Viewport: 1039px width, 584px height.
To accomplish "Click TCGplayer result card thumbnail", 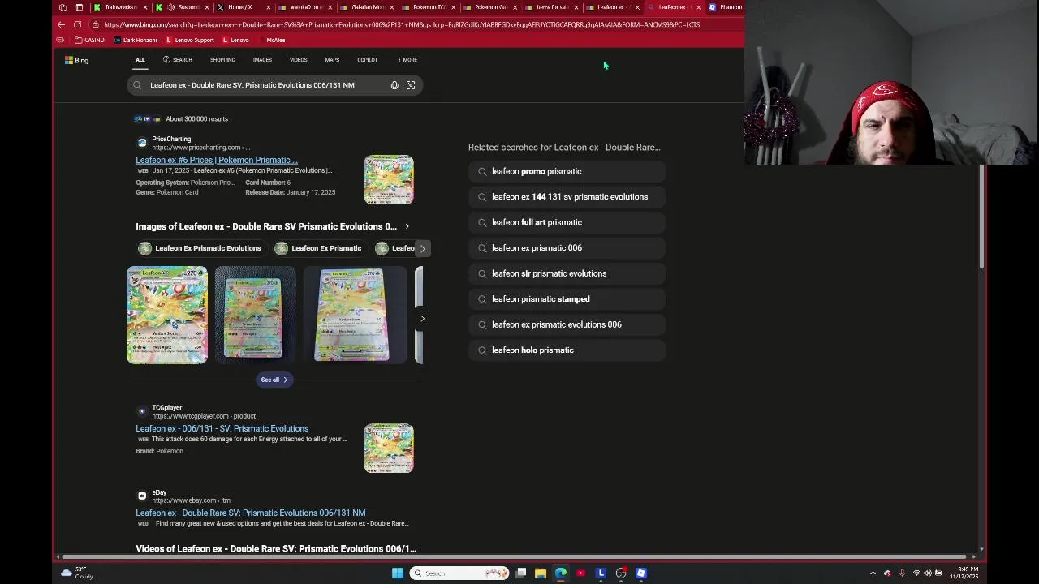I will [389, 448].
